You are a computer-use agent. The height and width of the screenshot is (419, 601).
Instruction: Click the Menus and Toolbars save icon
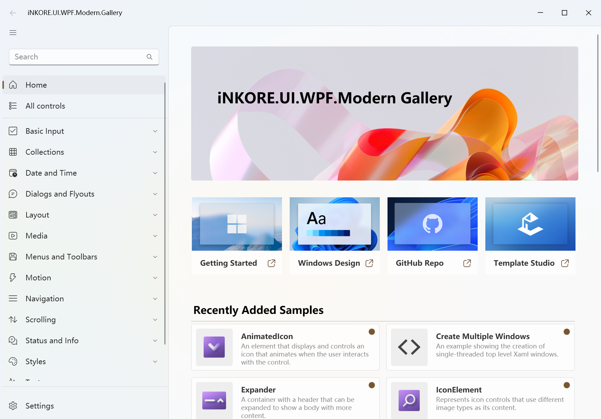tap(13, 257)
